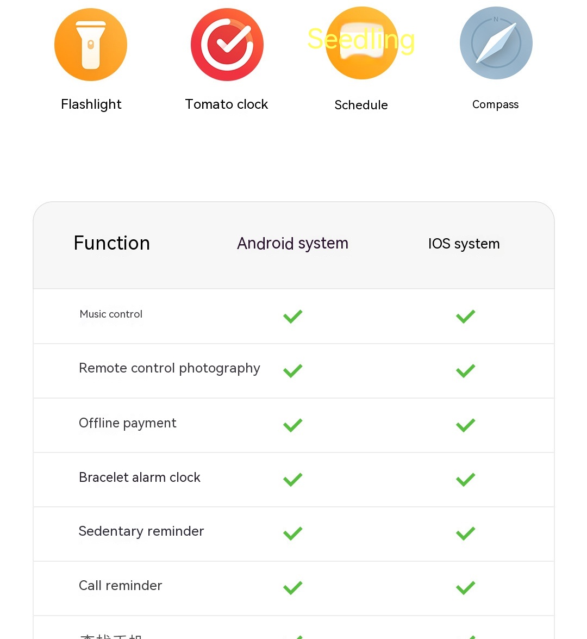This screenshot has width=587, height=639.
Task: Click the Seedling watermark text
Action: 361,40
